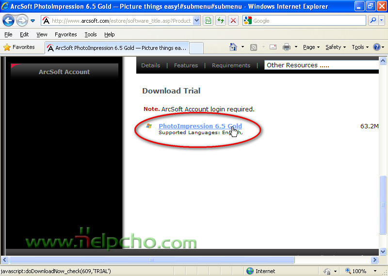Select the ArcSoft PhotoImpression browser tab
Image resolution: width=388 pixels, height=276 pixels.
117,48
